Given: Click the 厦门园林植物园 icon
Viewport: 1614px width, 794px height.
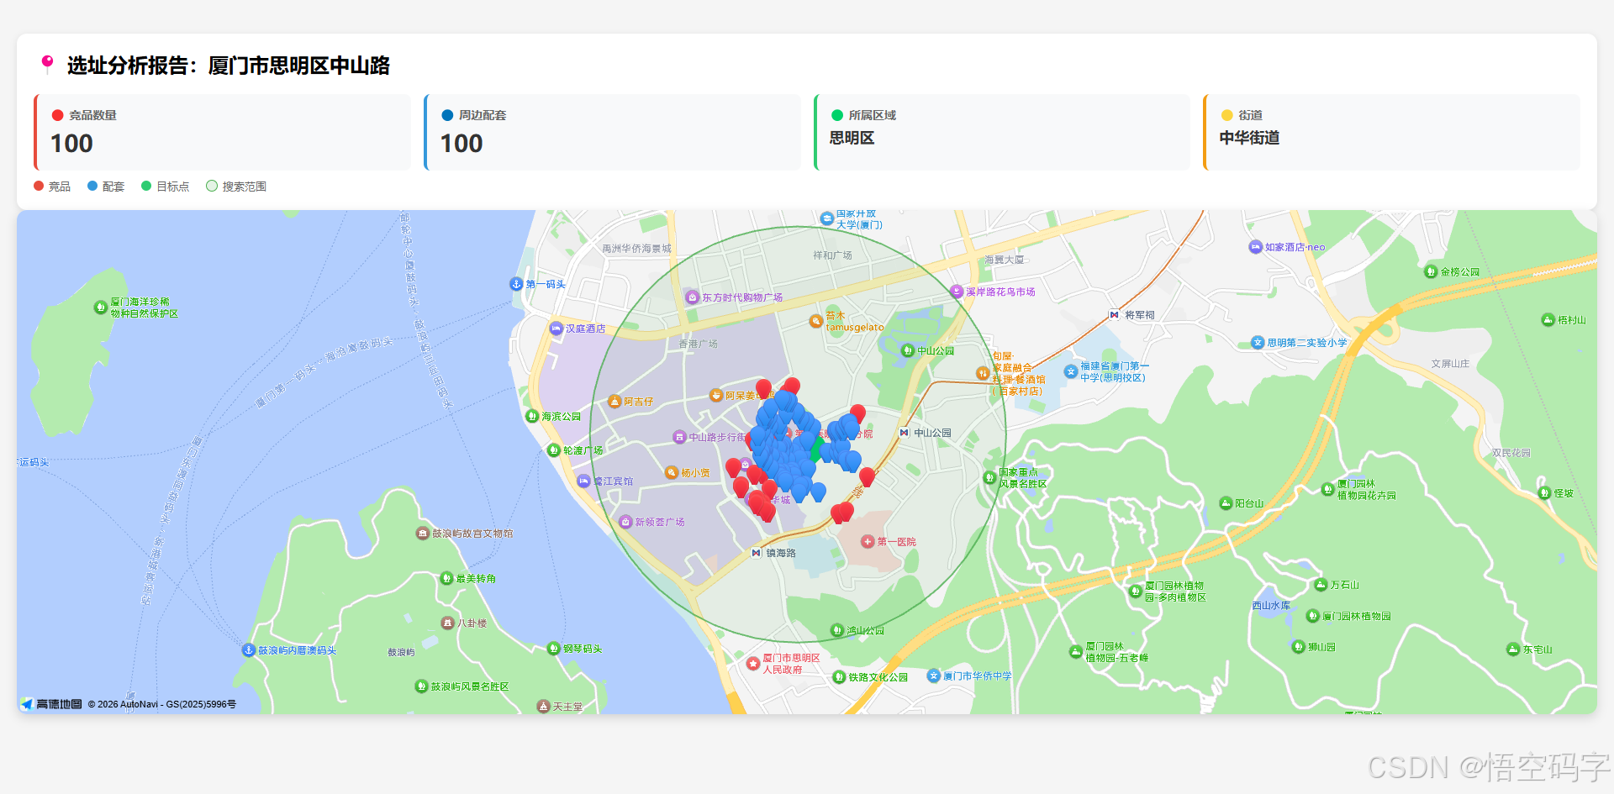Looking at the screenshot, I should [1312, 616].
